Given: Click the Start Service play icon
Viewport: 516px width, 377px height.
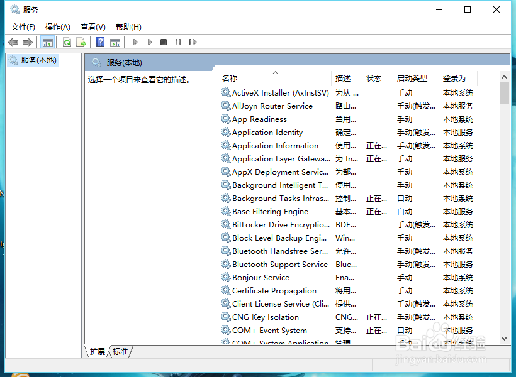Looking at the screenshot, I should pos(135,42).
